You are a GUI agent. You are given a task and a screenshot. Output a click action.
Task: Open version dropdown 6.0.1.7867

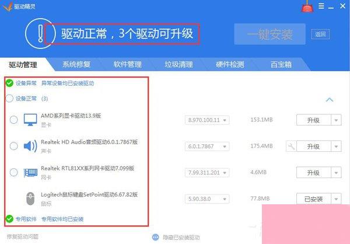tap(207, 147)
